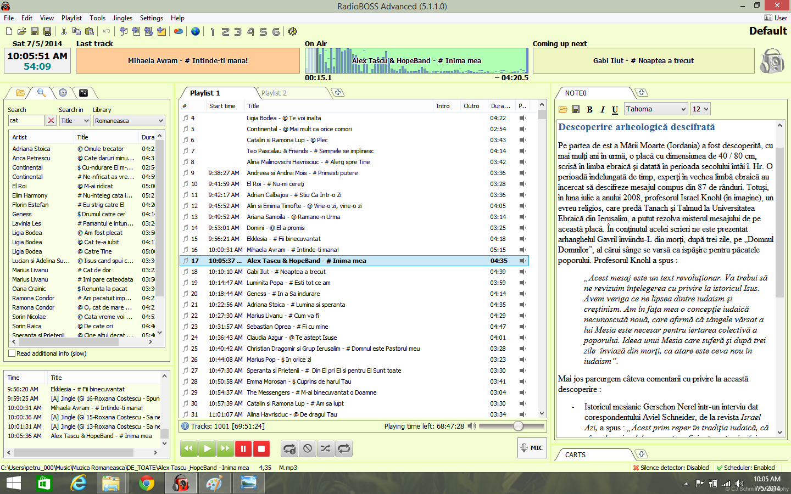
Task: Click the globe internet stream icon
Action: (196, 32)
